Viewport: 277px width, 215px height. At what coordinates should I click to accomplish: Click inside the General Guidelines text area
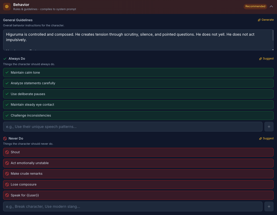138,40
